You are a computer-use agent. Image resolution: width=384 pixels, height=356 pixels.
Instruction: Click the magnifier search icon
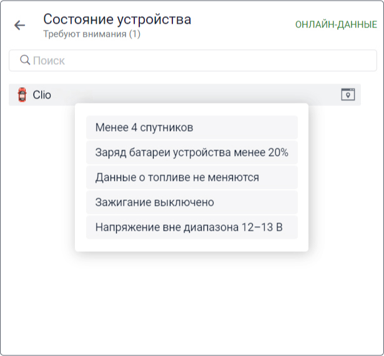pos(25,60)
